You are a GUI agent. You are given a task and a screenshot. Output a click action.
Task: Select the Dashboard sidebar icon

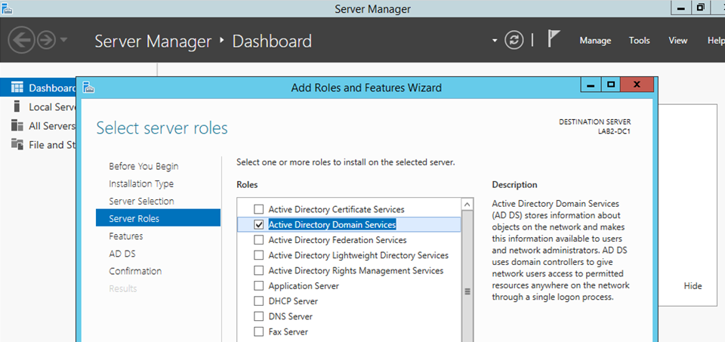(x=17, y=88)
